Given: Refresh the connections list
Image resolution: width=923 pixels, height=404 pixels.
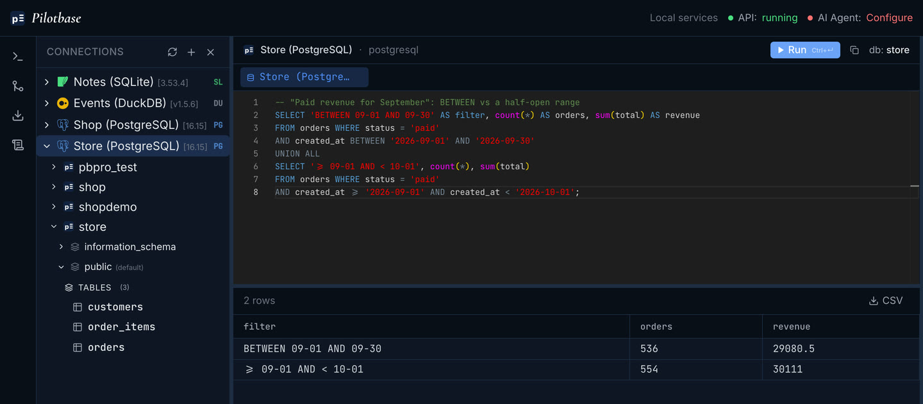Looking at the screenshot, I should pos(172,52).
